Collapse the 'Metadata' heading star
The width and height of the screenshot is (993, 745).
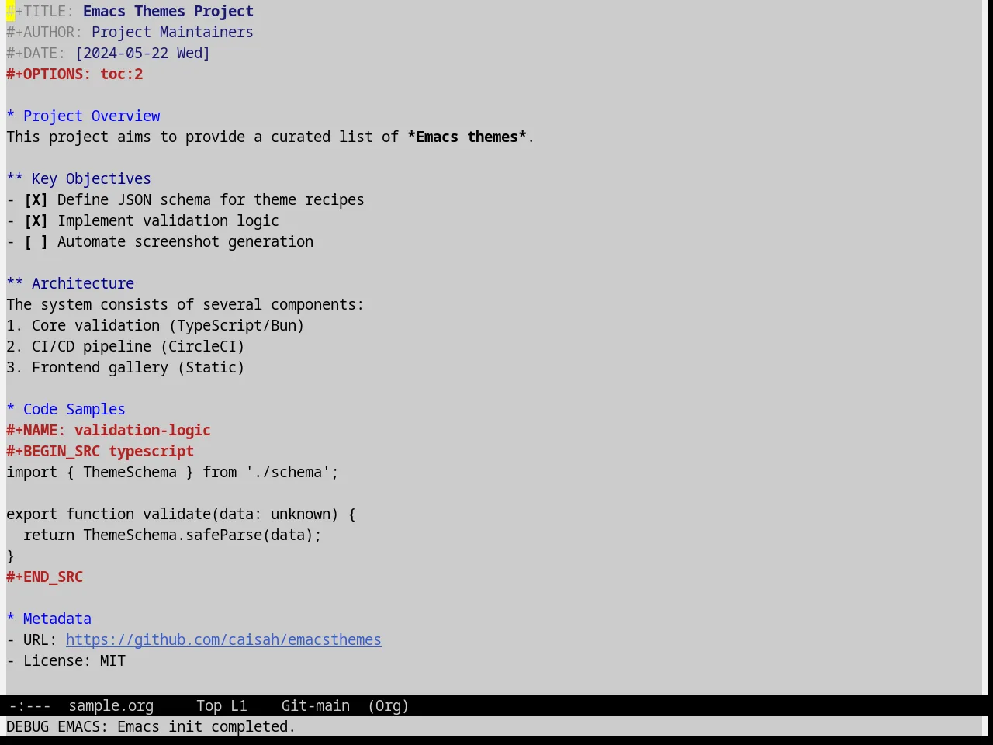tap(11, 619)
